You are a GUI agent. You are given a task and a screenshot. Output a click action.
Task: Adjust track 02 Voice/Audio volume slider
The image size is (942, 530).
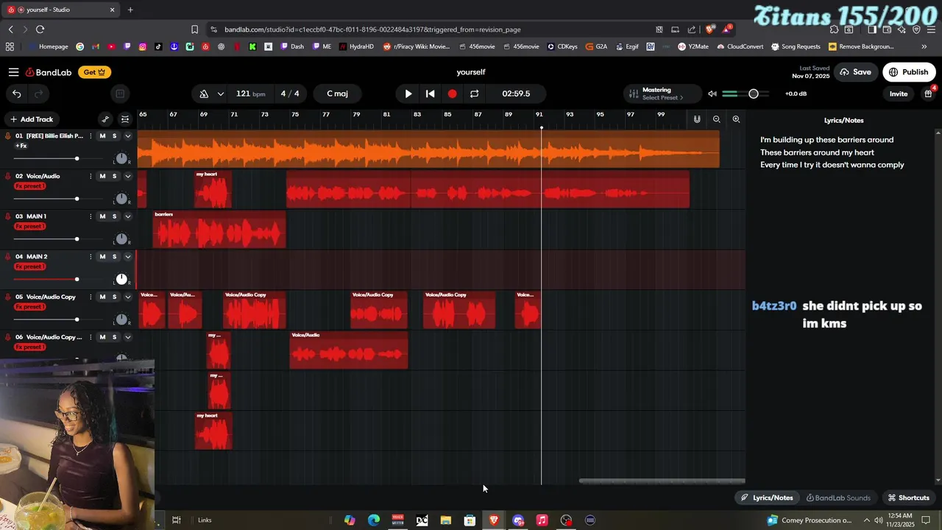[77, 199]
